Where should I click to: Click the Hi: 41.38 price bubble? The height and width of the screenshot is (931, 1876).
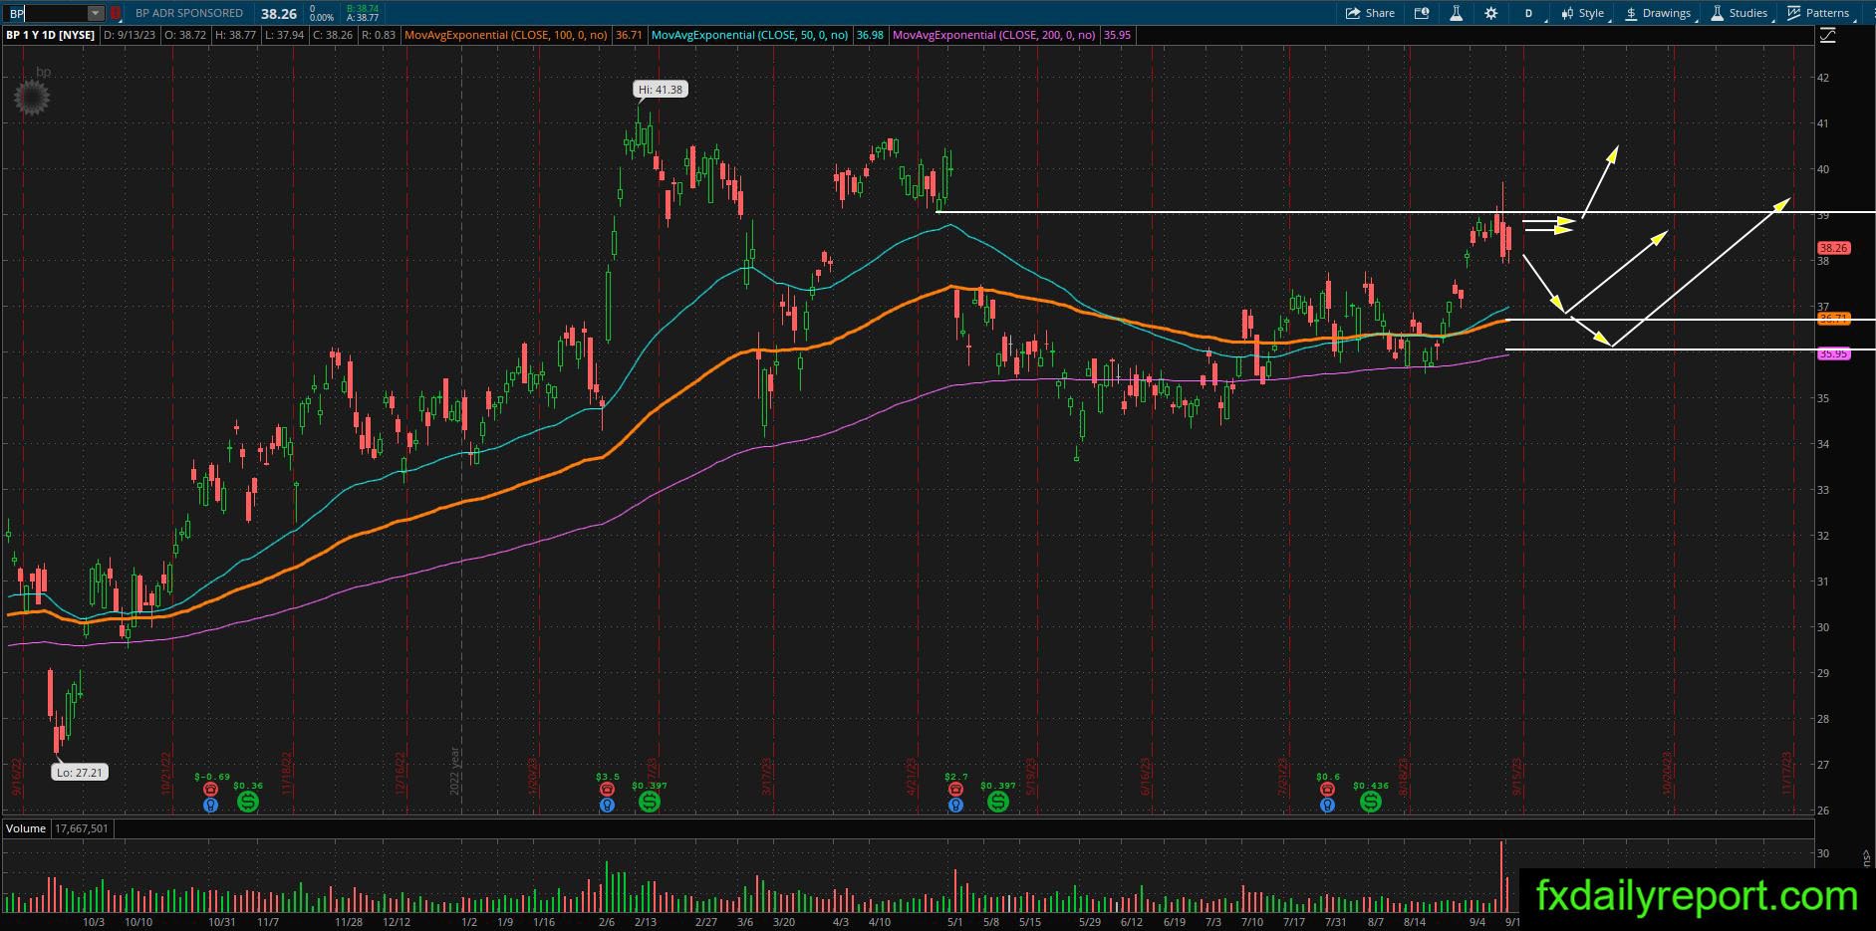tap(662, 90)
